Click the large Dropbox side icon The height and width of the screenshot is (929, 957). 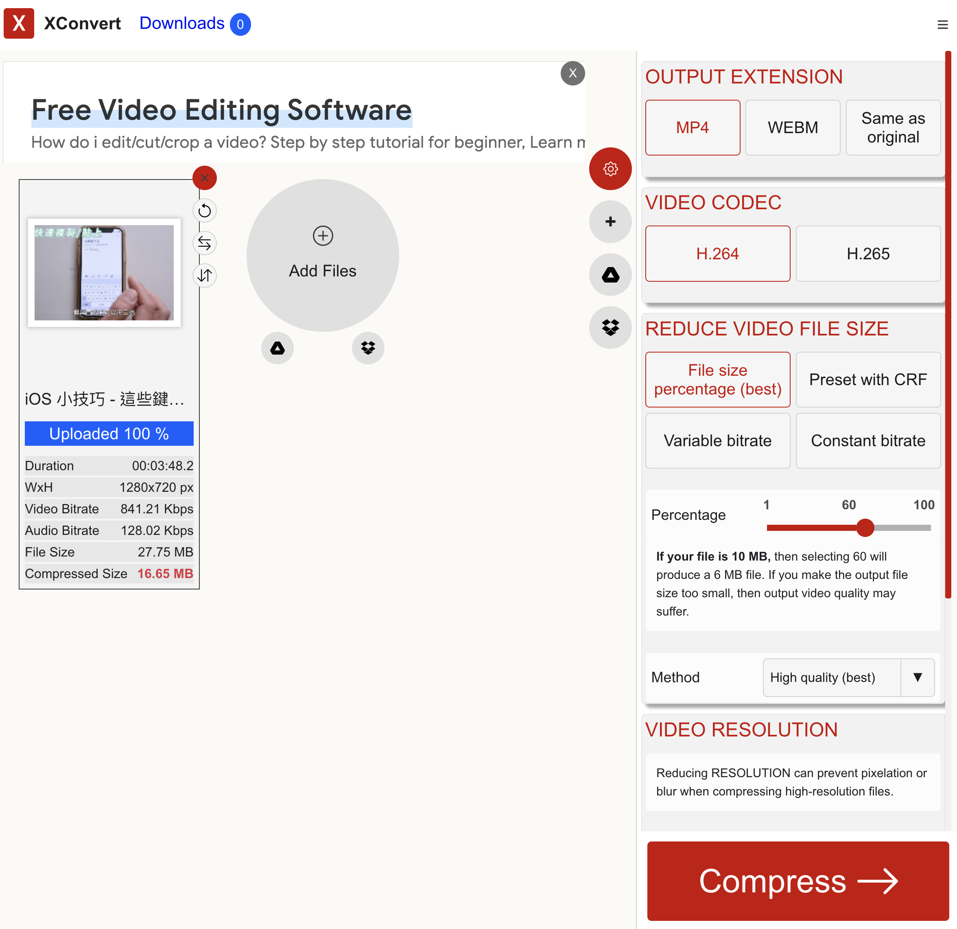[610, 327]
